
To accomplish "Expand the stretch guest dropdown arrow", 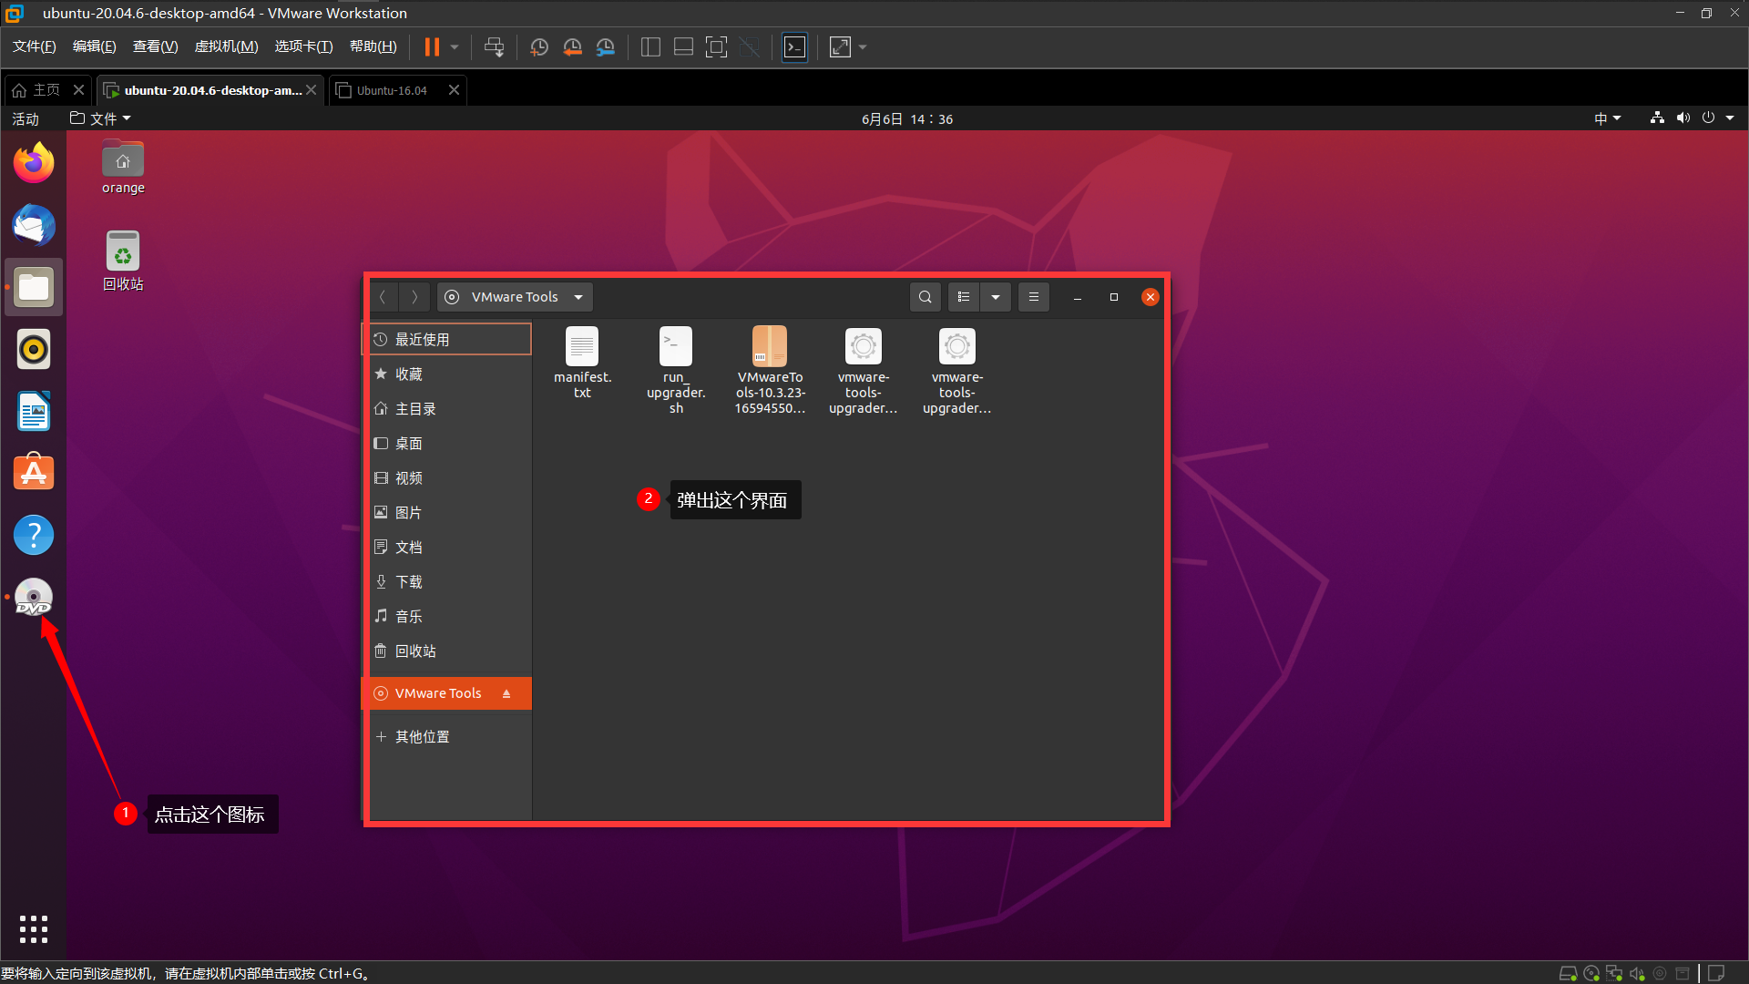I will coord(863,46).
